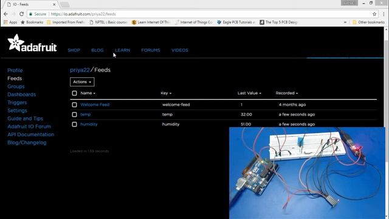
Task: Open Triggers in the sidebar
Action: (17, 103)
